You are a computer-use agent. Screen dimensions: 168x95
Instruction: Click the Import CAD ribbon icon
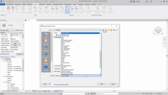pos(67,10)
